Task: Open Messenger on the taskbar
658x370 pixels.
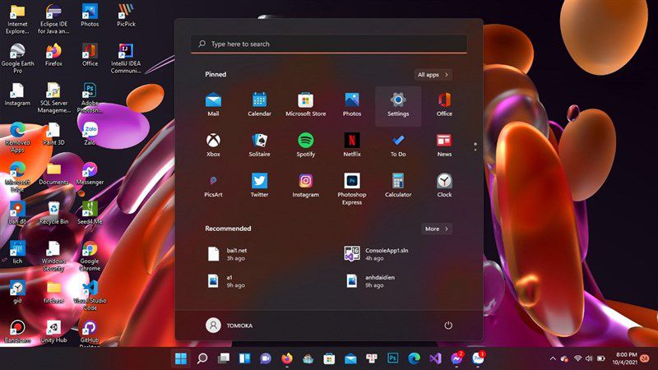Action: [456, 358]
